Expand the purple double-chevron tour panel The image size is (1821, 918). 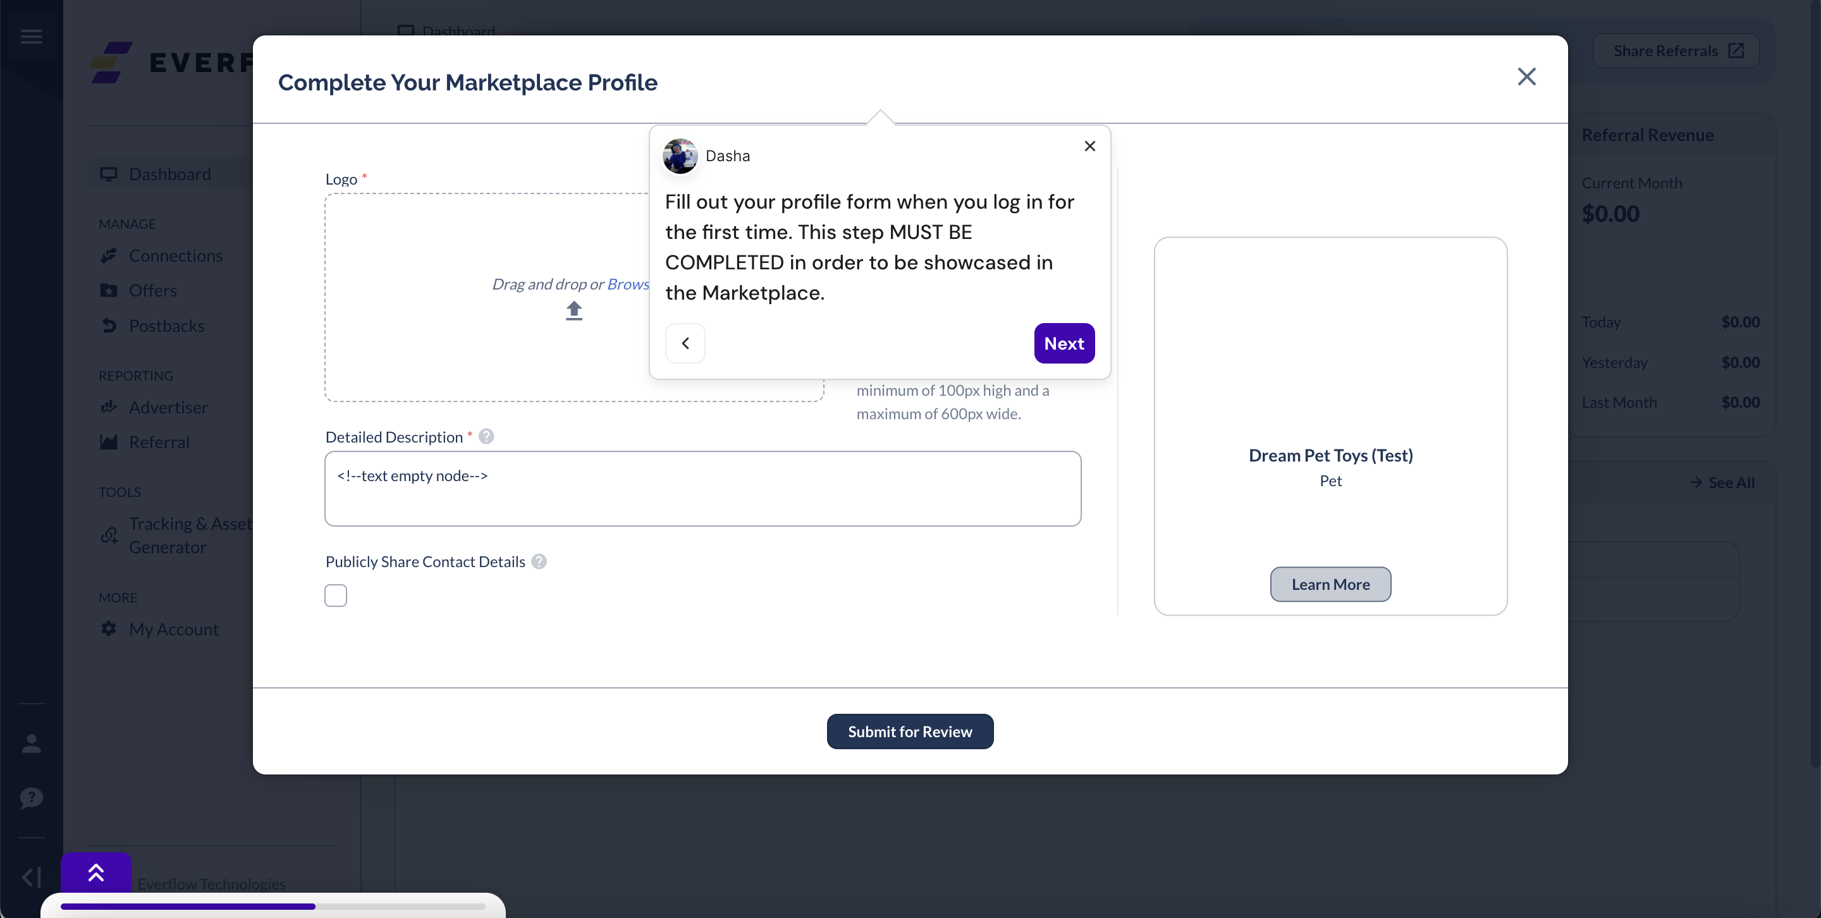point(96,872)
